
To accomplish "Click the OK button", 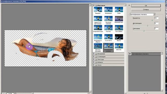I will [146, 6].
